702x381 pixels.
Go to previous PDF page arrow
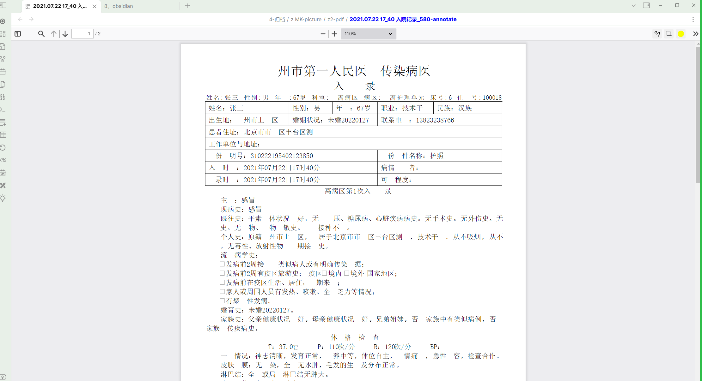54,34
